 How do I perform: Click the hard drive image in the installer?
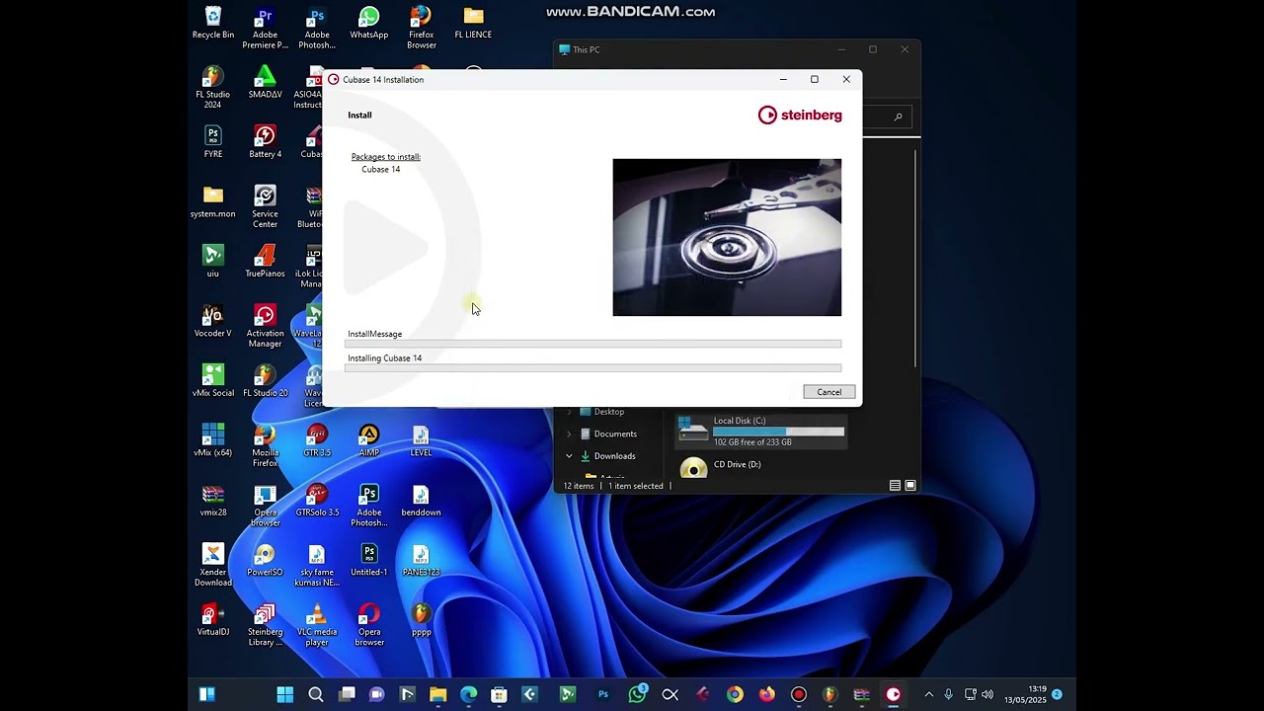pos(727,237)
